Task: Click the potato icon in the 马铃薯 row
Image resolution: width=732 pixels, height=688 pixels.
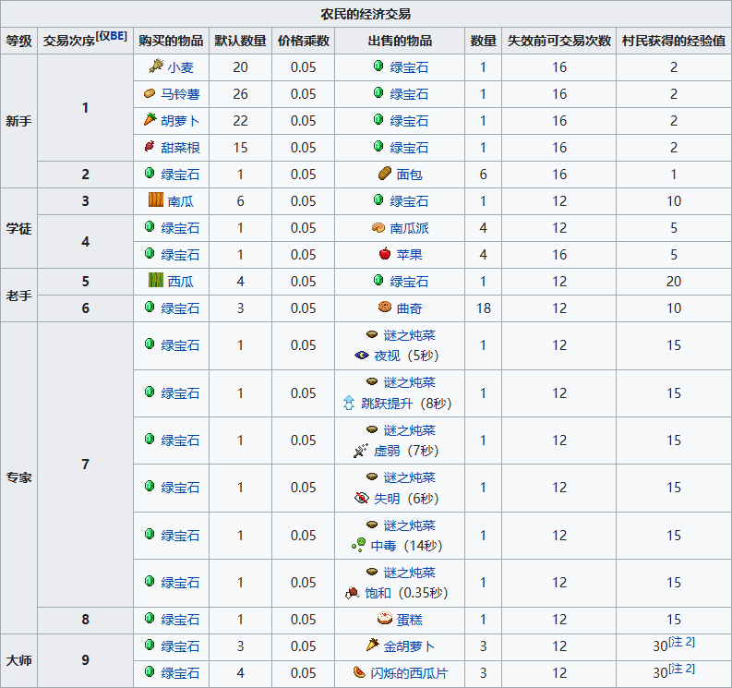Action: pyautogui.click(x=150, y=93)
